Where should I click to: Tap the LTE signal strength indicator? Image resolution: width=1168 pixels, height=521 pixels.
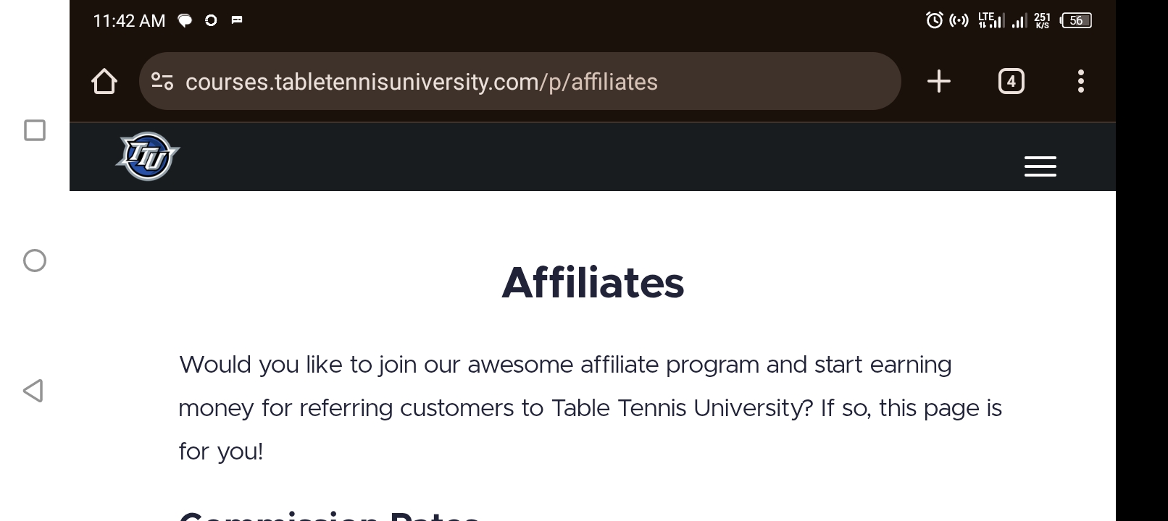tap(991, 20)
